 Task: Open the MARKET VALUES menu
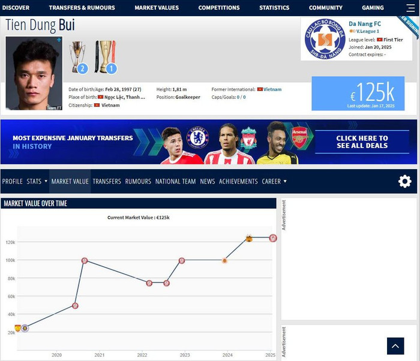coord(157,8)
